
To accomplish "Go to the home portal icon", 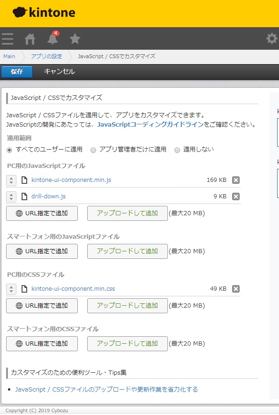I will tap(30, 39).
